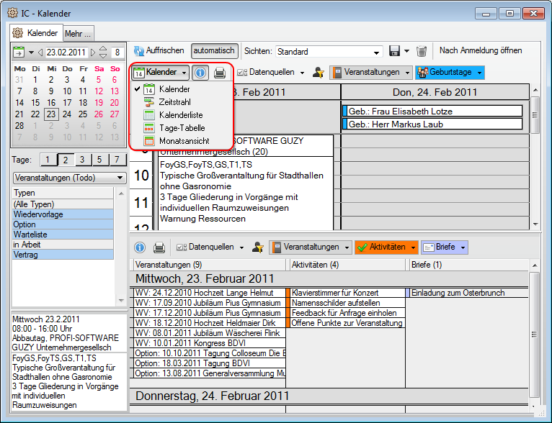Click the save view floppy disk icon

pyautogui.click(x=394, y=51)
